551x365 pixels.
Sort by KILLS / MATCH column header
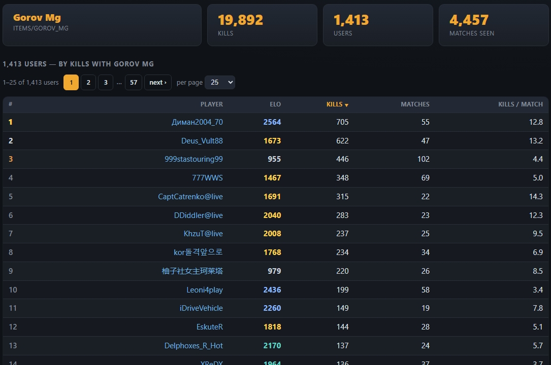[521, 104]
